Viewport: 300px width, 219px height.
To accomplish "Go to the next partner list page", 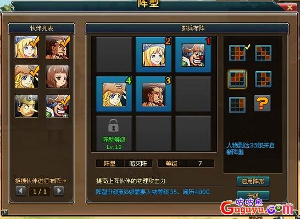I will tap(59, 191).
